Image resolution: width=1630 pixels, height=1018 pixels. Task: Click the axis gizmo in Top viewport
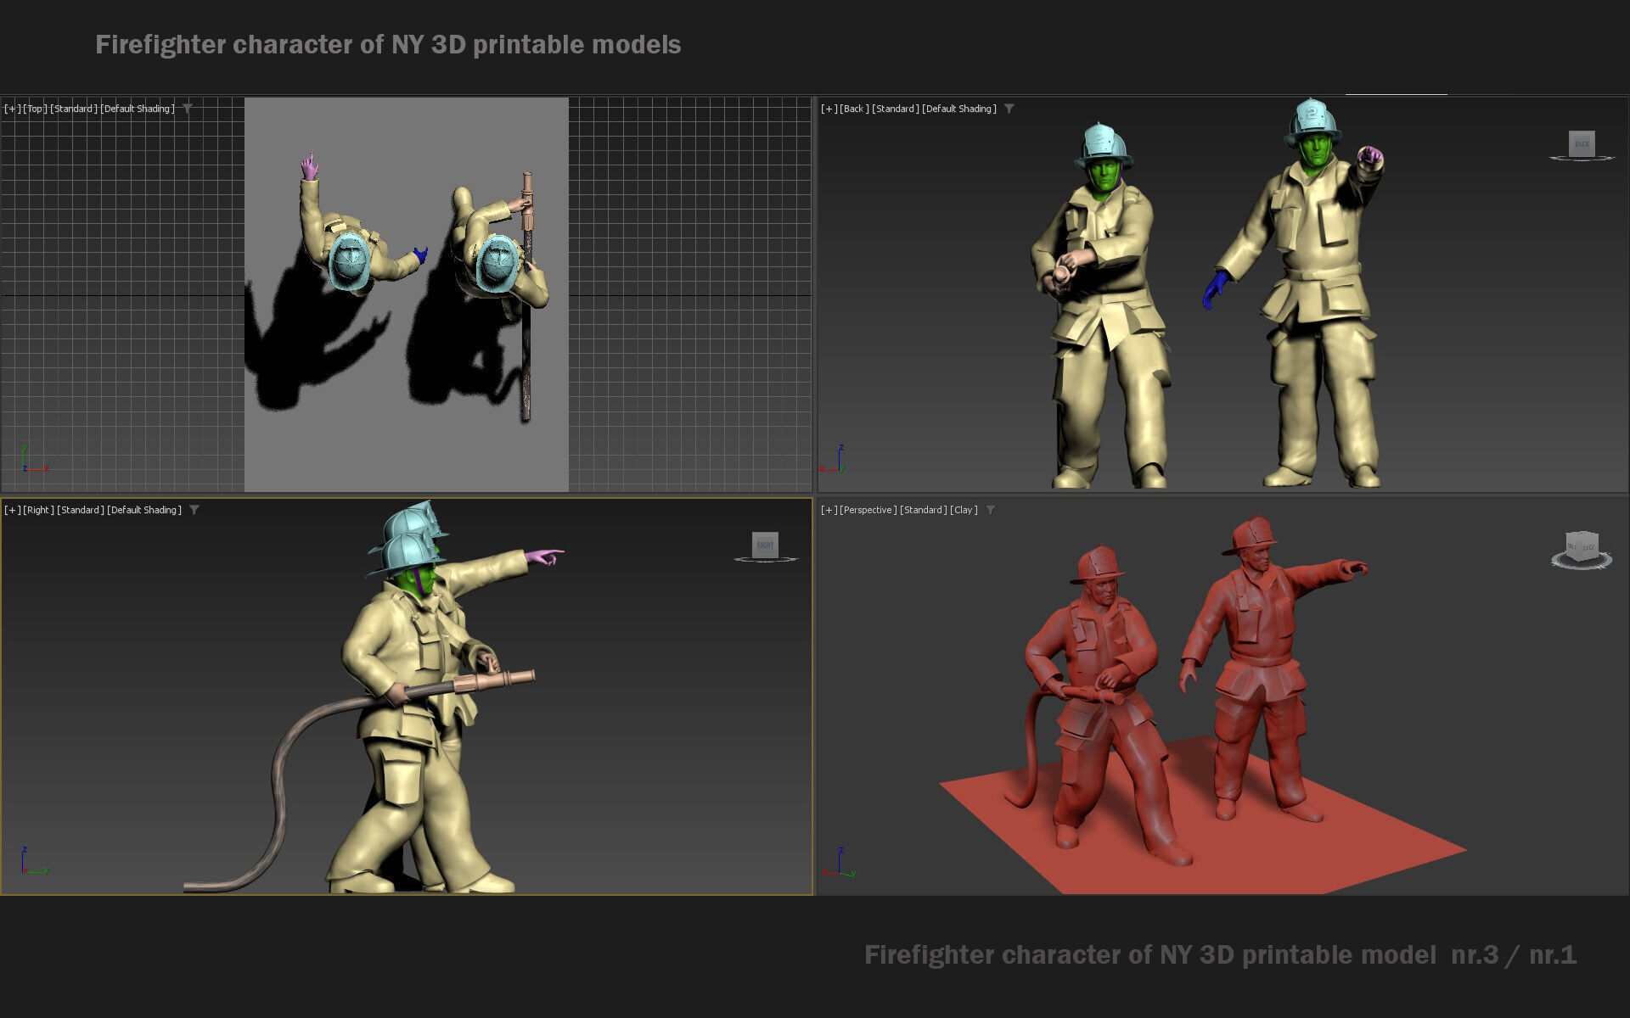34,459
